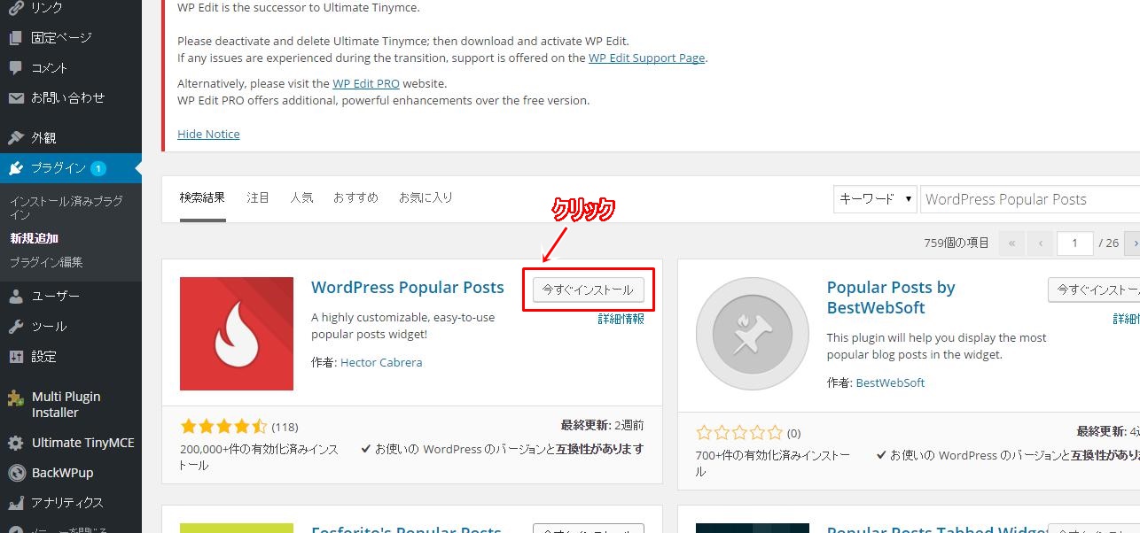Open the WP Edit PRO link
Screen dimensions: 1140x533
366,83
